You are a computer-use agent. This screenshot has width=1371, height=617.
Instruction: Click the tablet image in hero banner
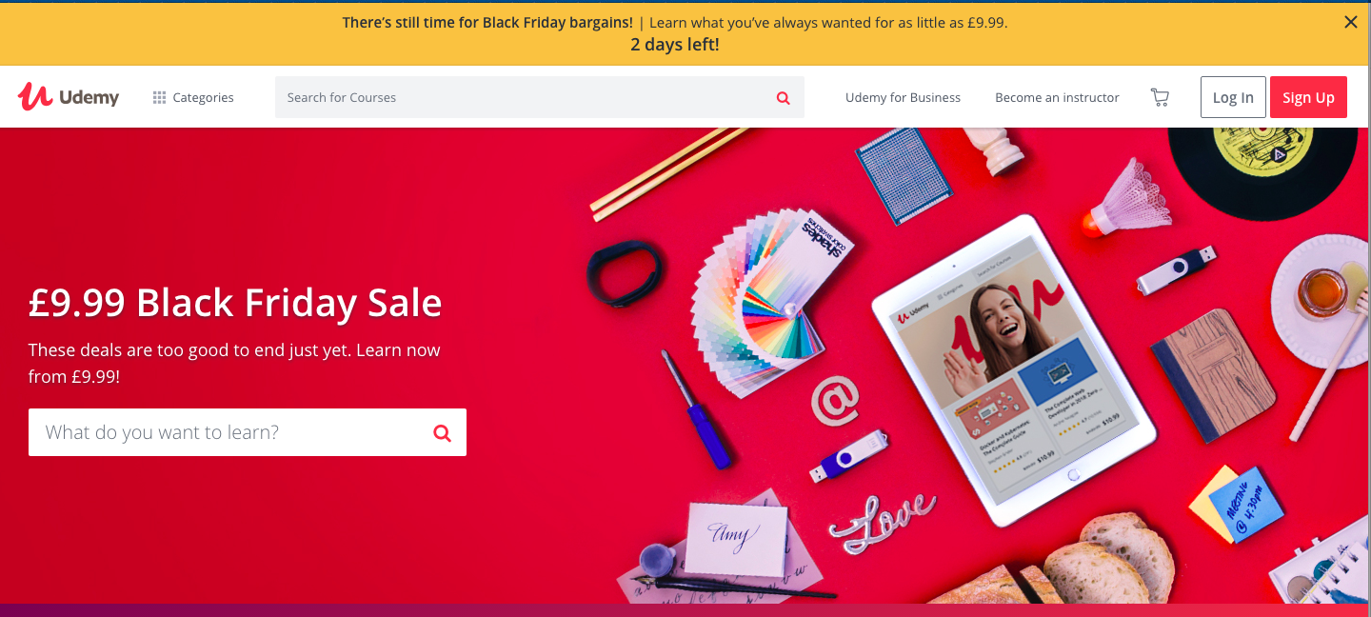tap(1014, 369)
